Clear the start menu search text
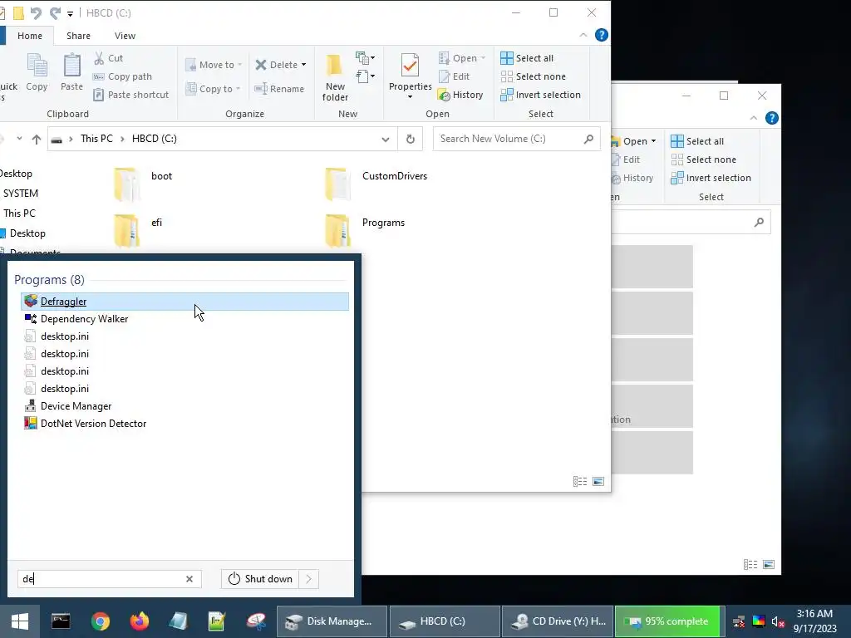Viewport: 851px width, 638px height. pyautogui.click(x=189, y=579)
